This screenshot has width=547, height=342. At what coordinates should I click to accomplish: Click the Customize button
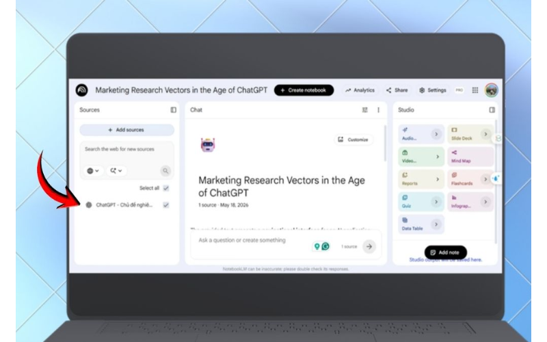pyautogui.click(x=353, y=140)
